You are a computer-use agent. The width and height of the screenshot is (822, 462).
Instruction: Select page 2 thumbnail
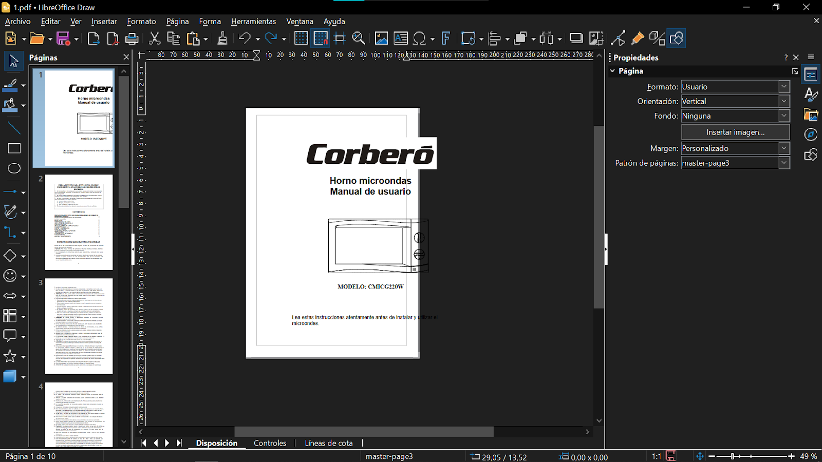point(79,222)
